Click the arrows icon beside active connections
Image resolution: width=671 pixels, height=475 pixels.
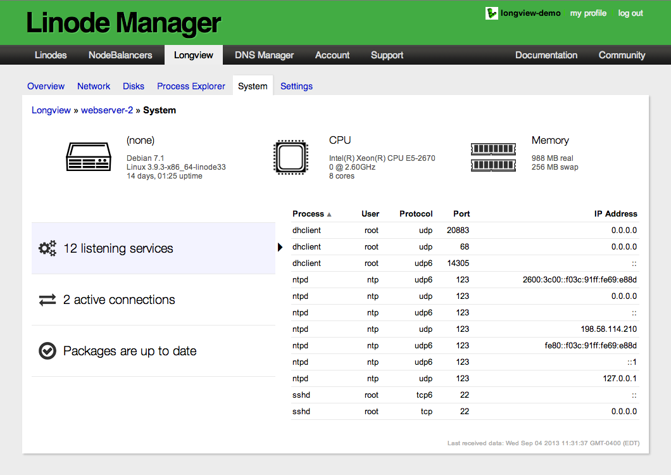[47, 300]
